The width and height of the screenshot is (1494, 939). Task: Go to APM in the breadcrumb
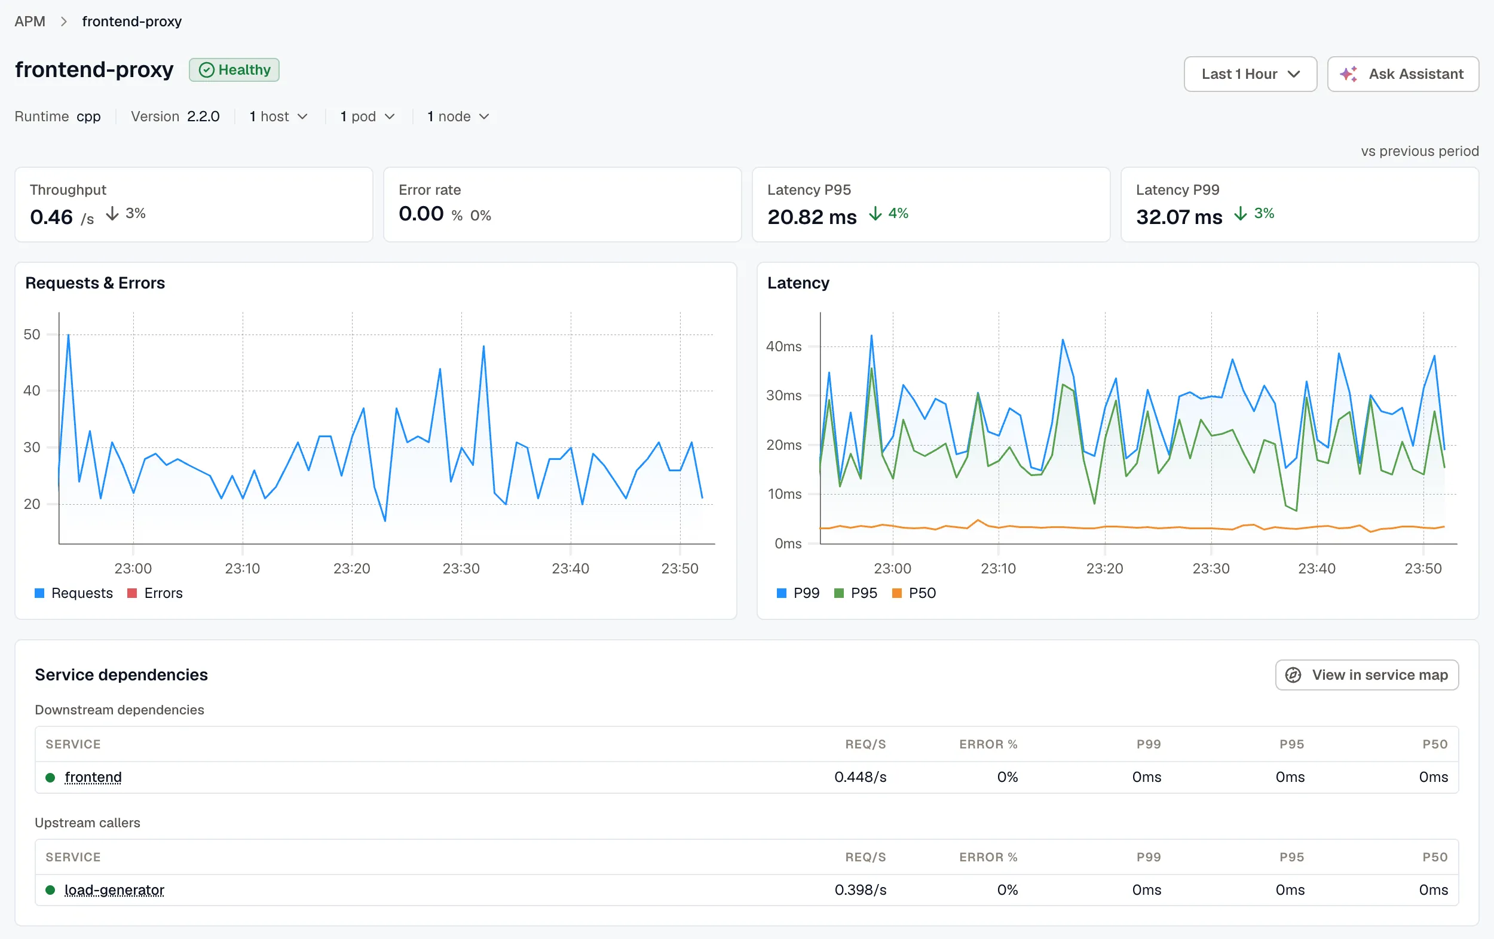click(30, 22)
